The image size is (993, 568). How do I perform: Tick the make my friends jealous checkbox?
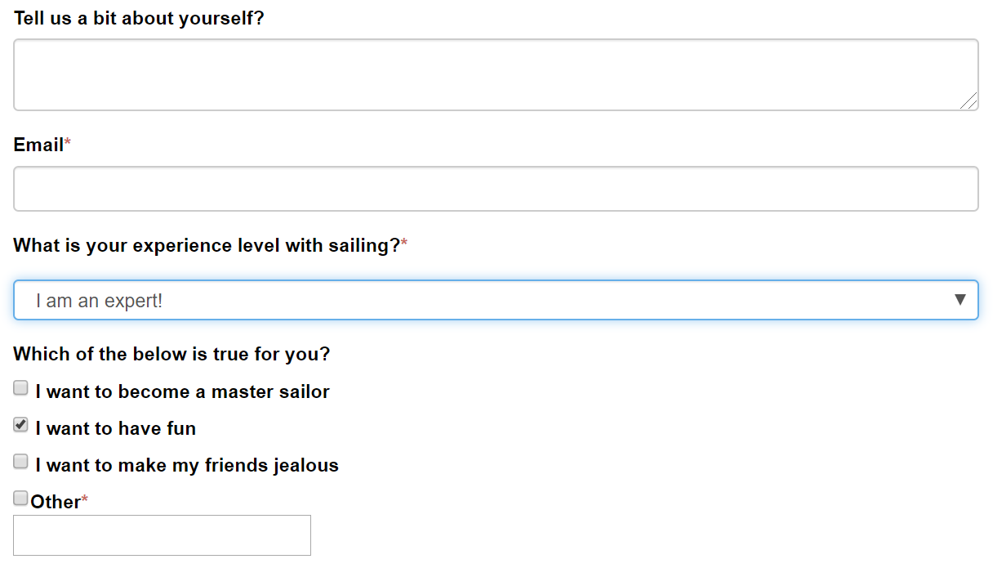pyautogui.click(x=21, y=462)
